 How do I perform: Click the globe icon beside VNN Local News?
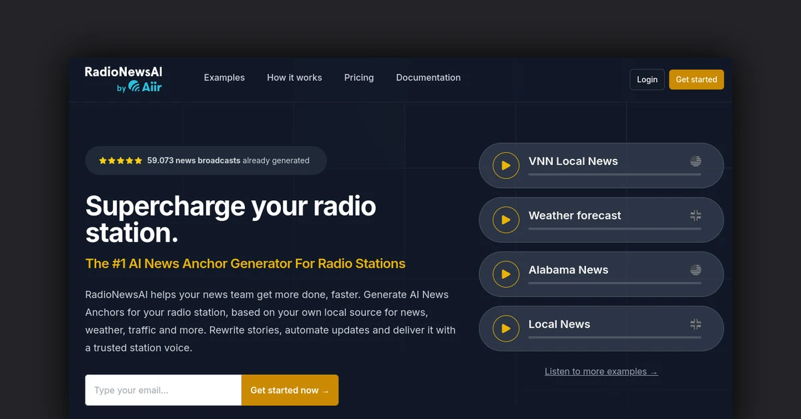pos(695,161)
